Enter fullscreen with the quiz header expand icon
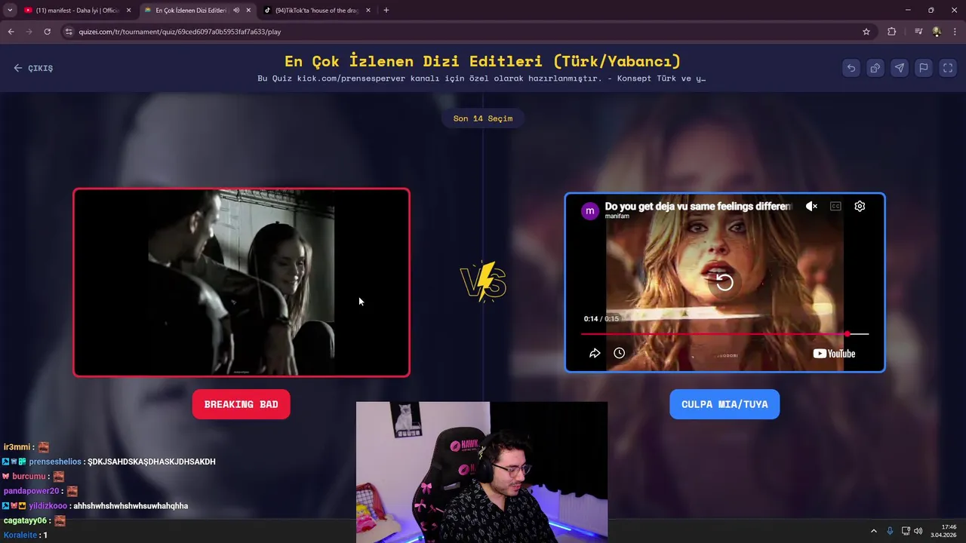Viewport: 966px width, 543px height. tap(948, 68)
